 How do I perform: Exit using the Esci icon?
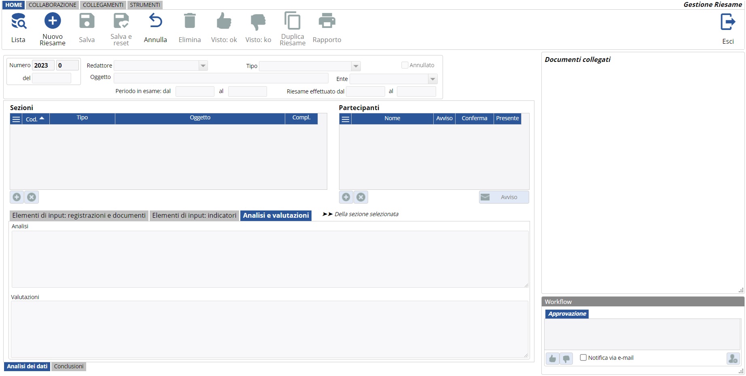click(727, 22)
